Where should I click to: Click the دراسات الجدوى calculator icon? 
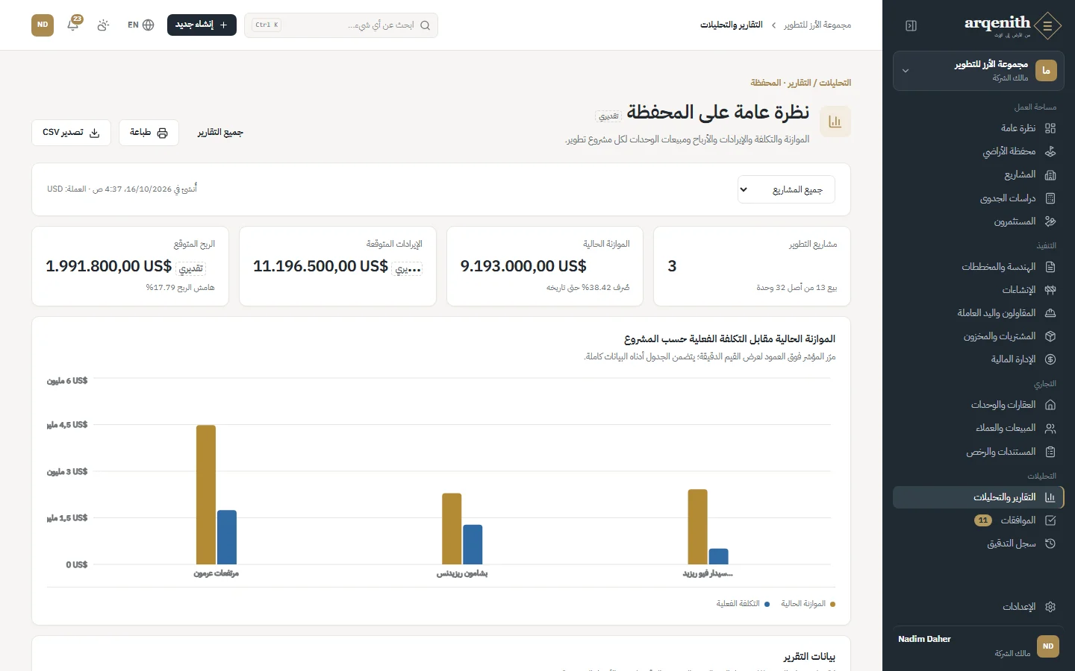(1050, 198)
